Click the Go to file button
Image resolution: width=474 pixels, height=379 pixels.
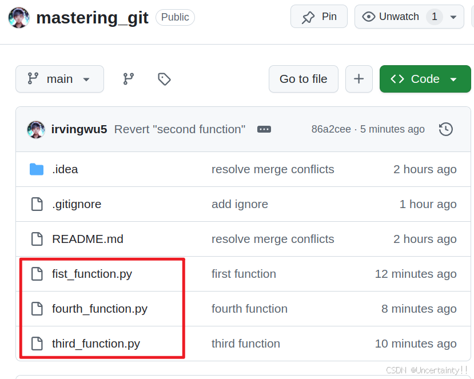pyautogui.click(x=304, y=79)
